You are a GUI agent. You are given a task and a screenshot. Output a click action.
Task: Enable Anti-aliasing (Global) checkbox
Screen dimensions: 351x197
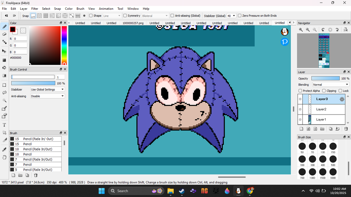coord(172,16)
